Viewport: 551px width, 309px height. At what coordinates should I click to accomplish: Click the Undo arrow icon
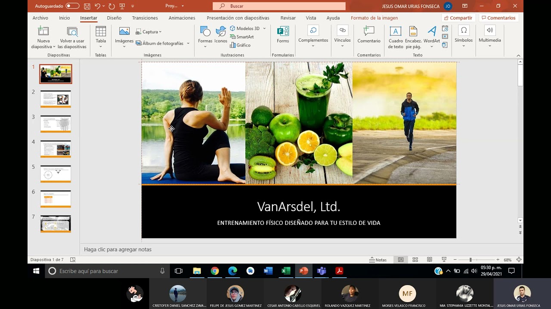coord(97,6)
